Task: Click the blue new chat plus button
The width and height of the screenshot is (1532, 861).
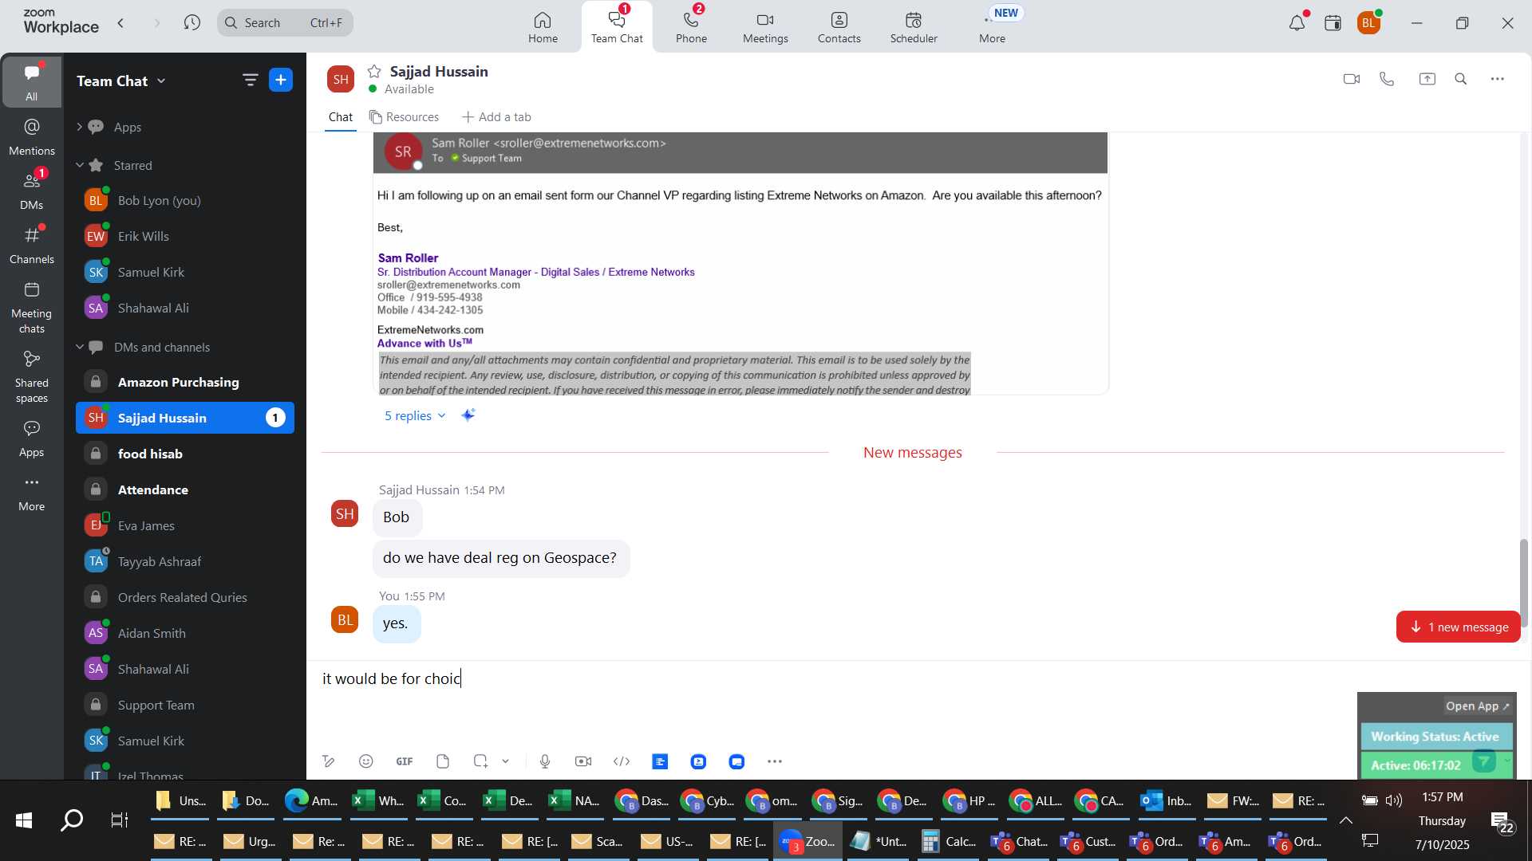Action: click(281, 80)
